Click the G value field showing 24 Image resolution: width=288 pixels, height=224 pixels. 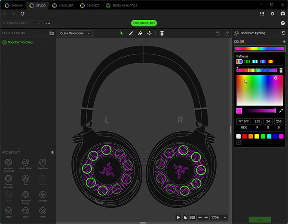pos(268,121)
